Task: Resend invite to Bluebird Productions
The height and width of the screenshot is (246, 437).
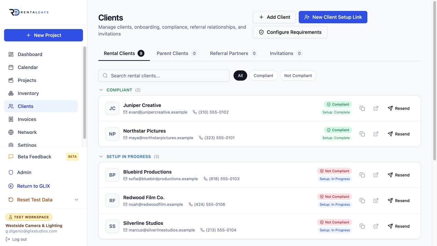Action: [x=399, y=175]
